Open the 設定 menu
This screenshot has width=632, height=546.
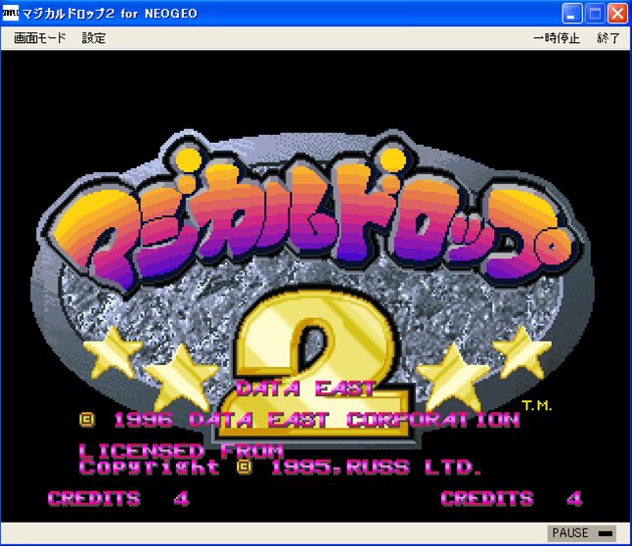click(94, 38)
